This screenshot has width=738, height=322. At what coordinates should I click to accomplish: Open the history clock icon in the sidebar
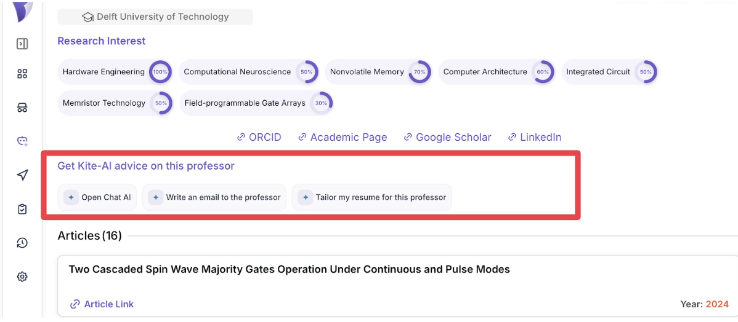coord(22,243)
